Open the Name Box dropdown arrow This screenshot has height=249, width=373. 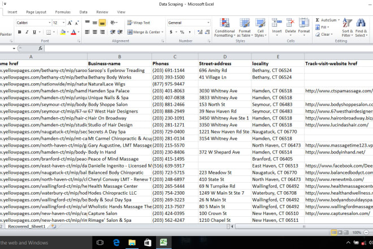[14, 48]
